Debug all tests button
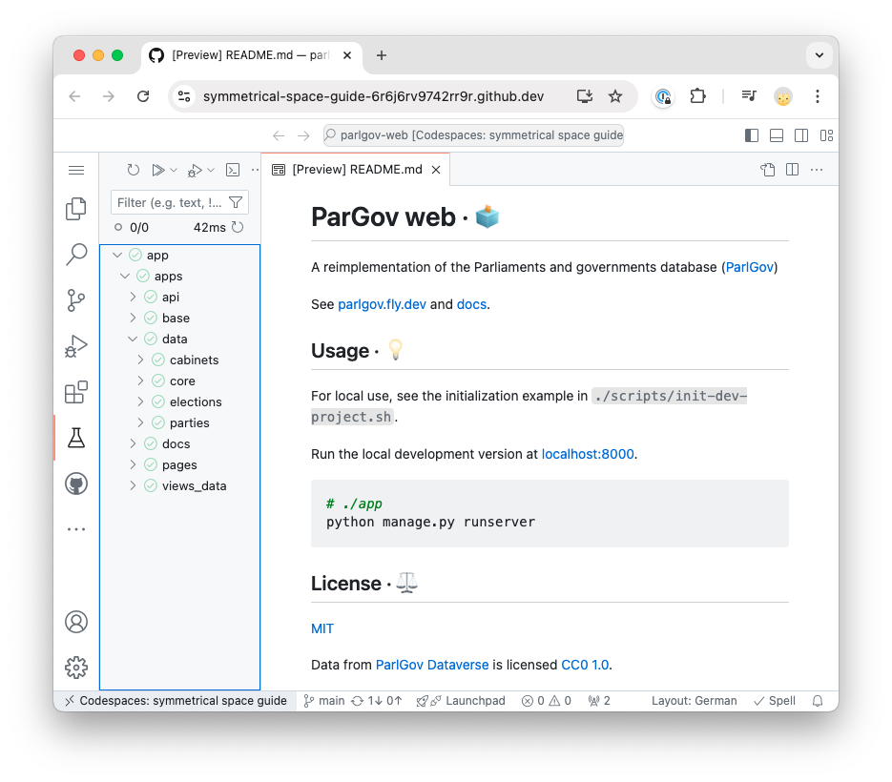This screenshot has width=892, height=782. (x=195, y=170)
